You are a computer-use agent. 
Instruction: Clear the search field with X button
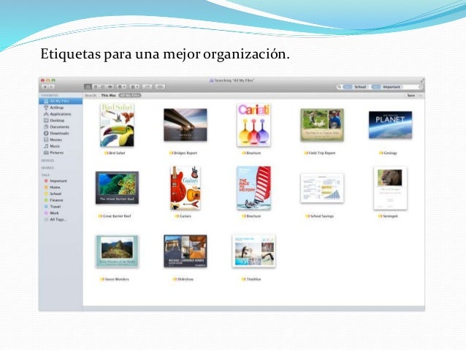coord(420,87)
